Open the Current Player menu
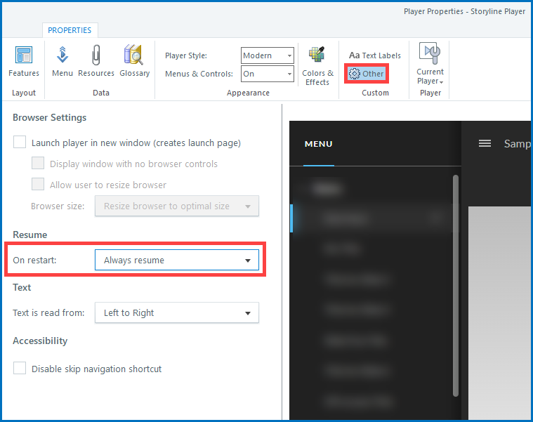 (x=430, y=64)
